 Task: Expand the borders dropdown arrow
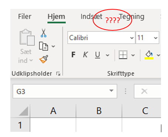(x=133, y=55)
